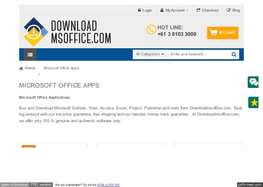Click the Download MSOffice.com site title
This screenshot has height=187, width=263.
pyautogui.click(x=81, y=32)
